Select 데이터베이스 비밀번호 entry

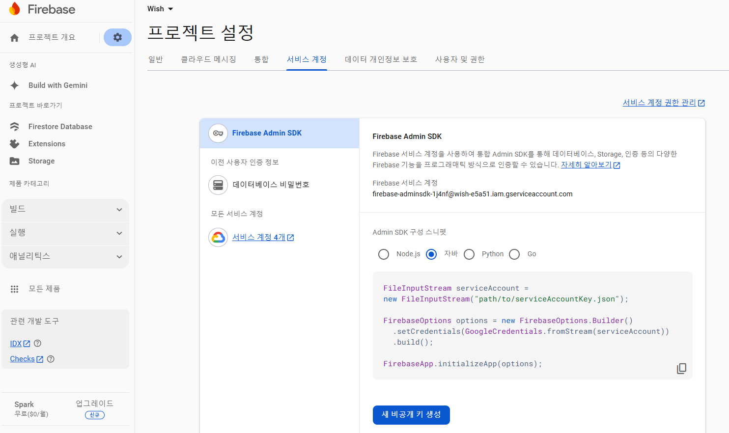point(271,185)
